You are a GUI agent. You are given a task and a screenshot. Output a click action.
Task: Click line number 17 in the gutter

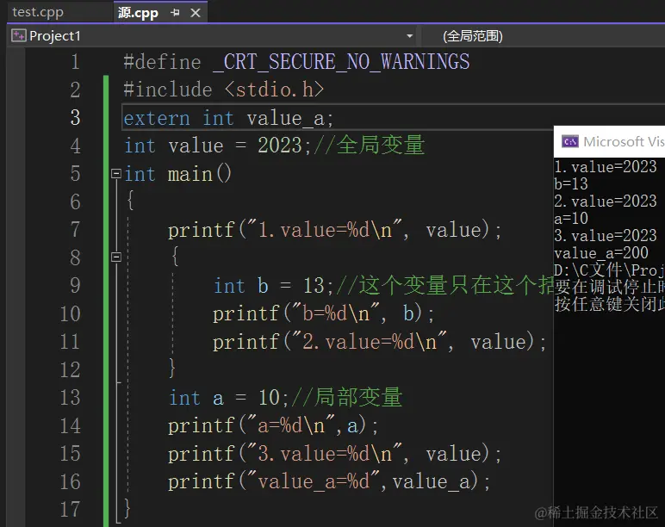(x=70, y=509)
